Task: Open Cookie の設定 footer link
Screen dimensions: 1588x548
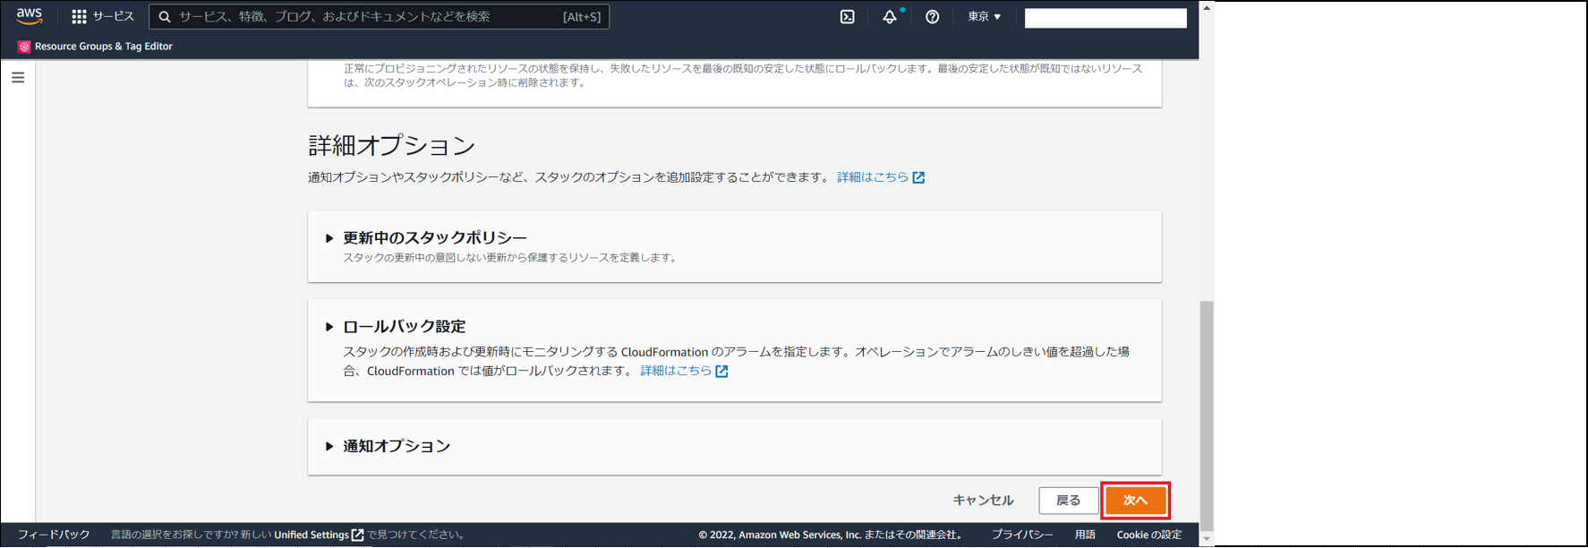Action: [x=1149, y=535]
